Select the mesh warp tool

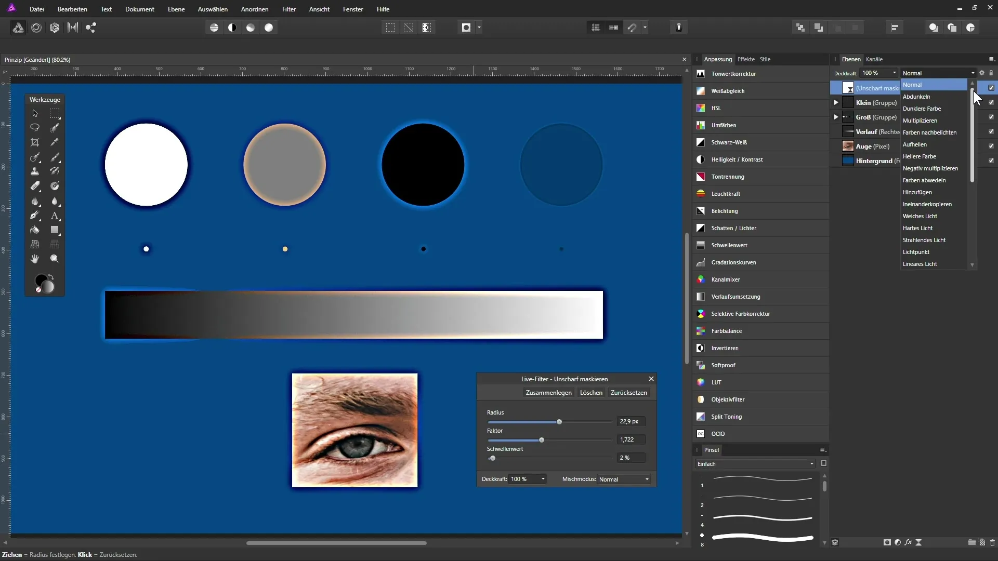(x=35, y=244)
